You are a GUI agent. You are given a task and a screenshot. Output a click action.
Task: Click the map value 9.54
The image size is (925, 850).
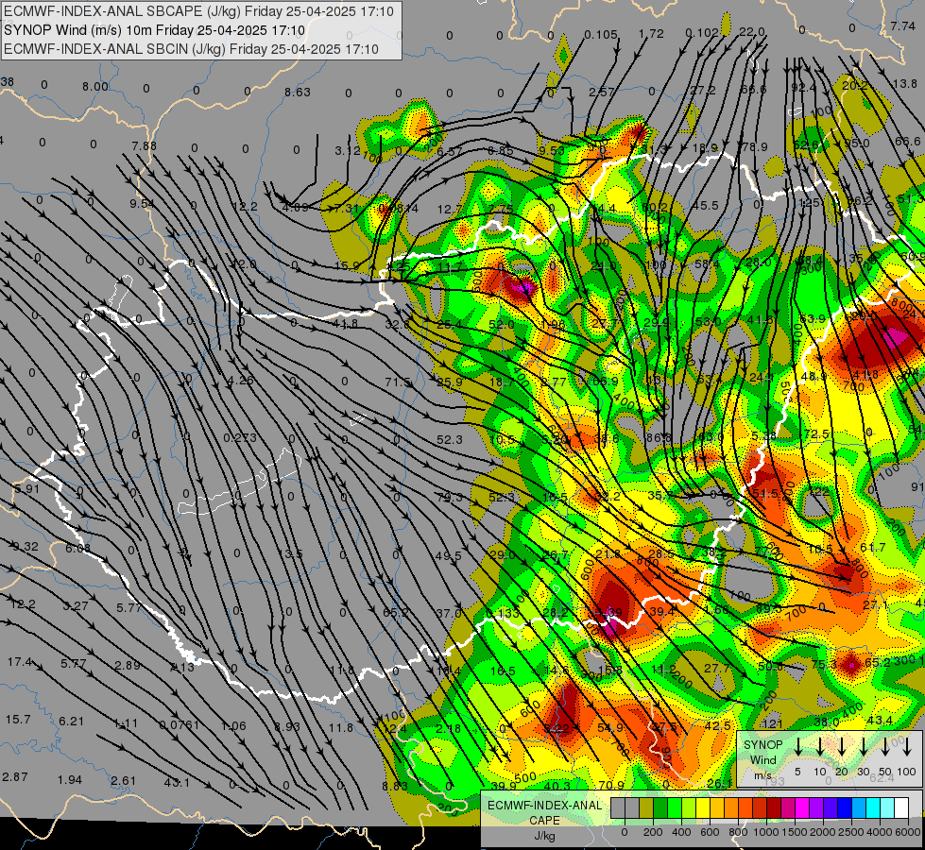[142, 203]
